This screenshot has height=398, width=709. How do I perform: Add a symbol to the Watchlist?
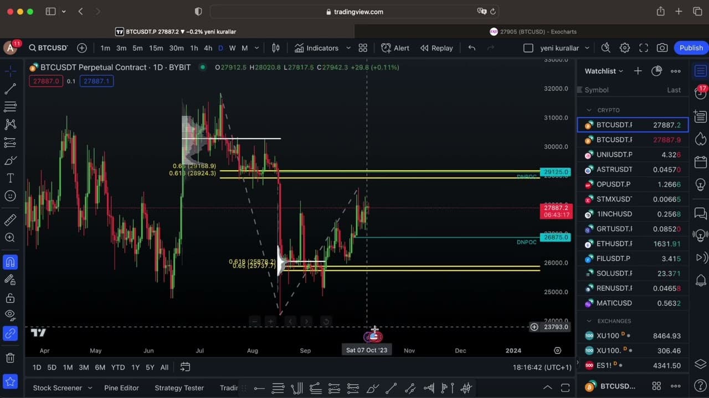[x=638, y=71]
